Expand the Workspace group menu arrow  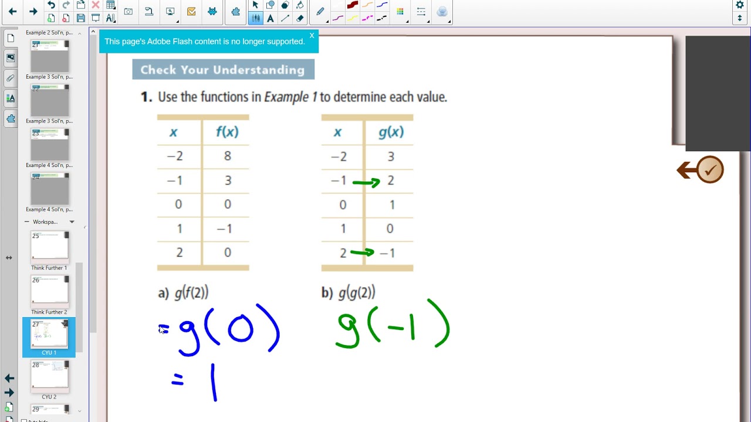coord(72,222)
